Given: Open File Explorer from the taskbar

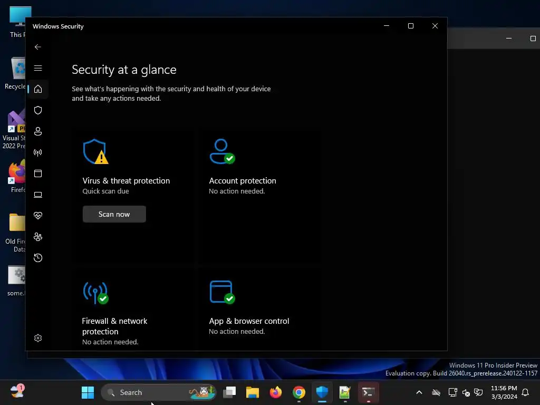Looking at the screenshot, I should pos(253,392).
